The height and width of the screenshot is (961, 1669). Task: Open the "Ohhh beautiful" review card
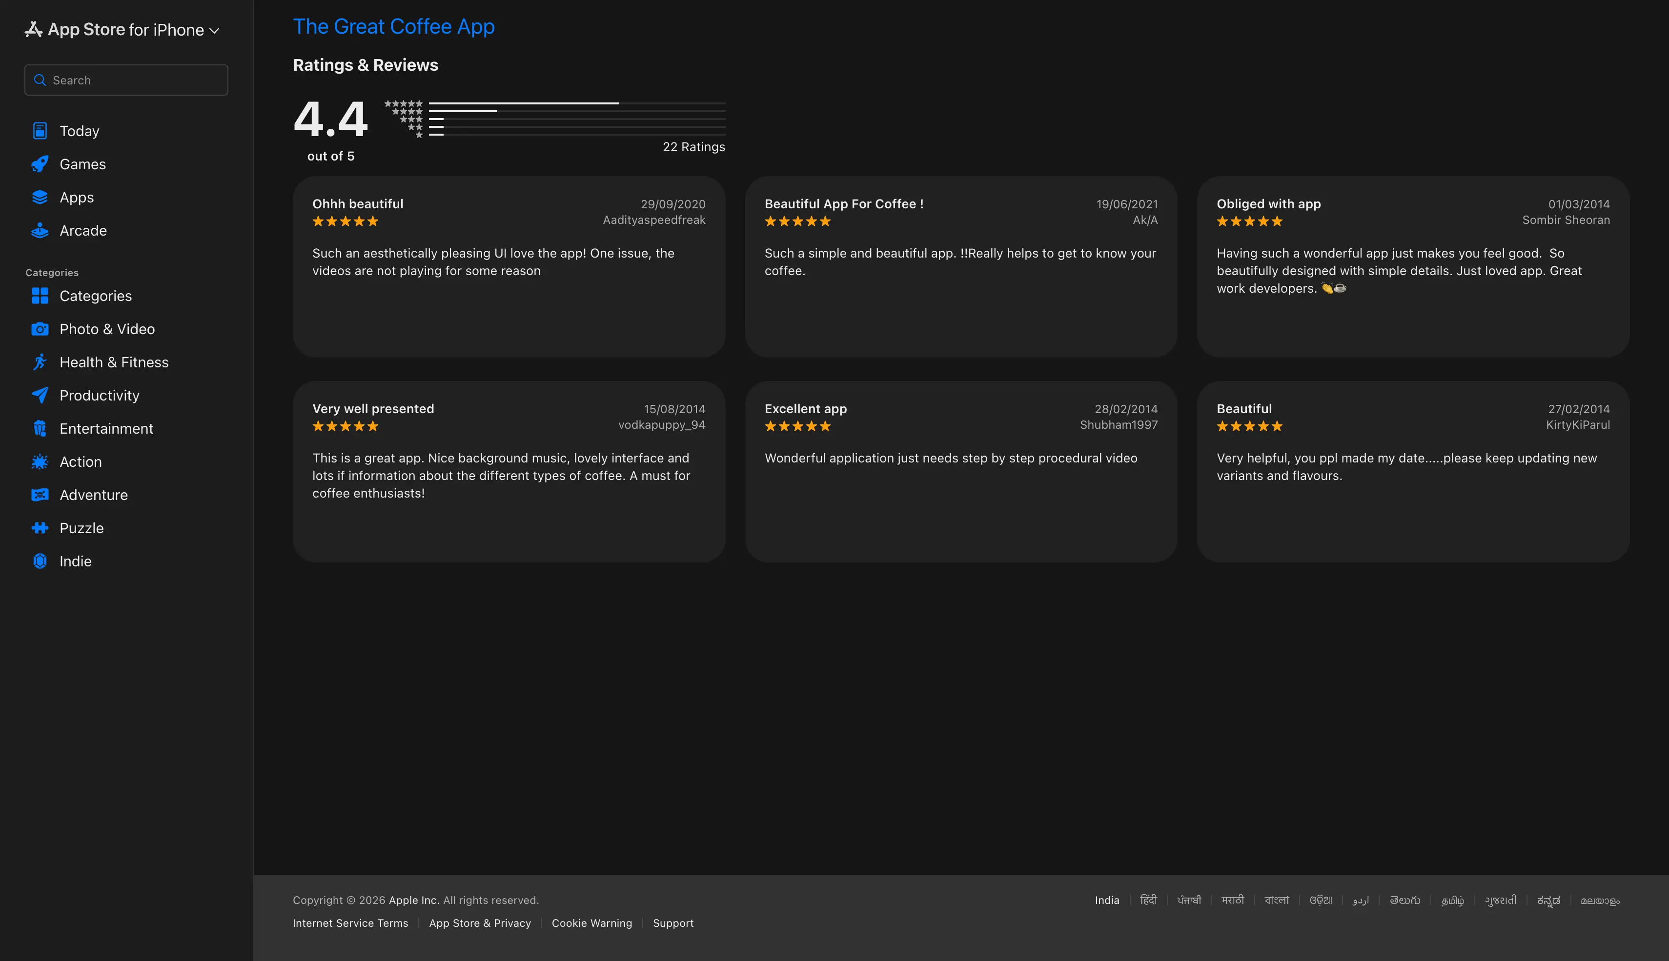[x=509, y=267]
